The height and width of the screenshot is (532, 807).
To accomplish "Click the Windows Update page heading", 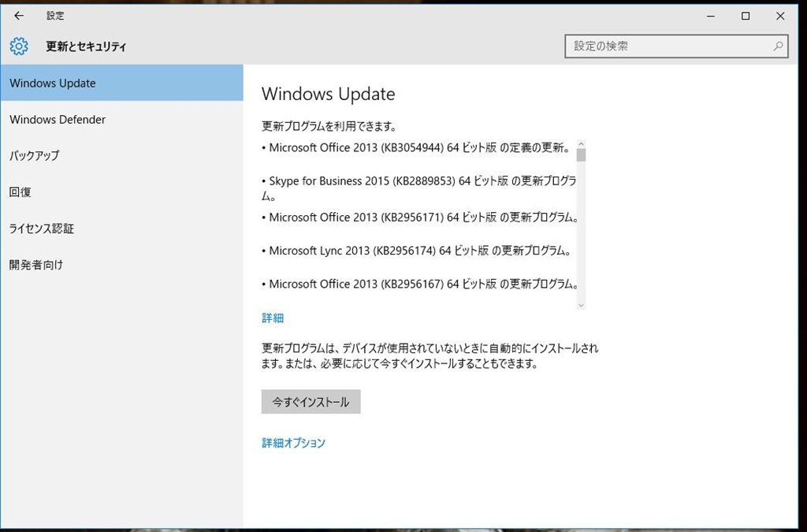I will point(329,94).
